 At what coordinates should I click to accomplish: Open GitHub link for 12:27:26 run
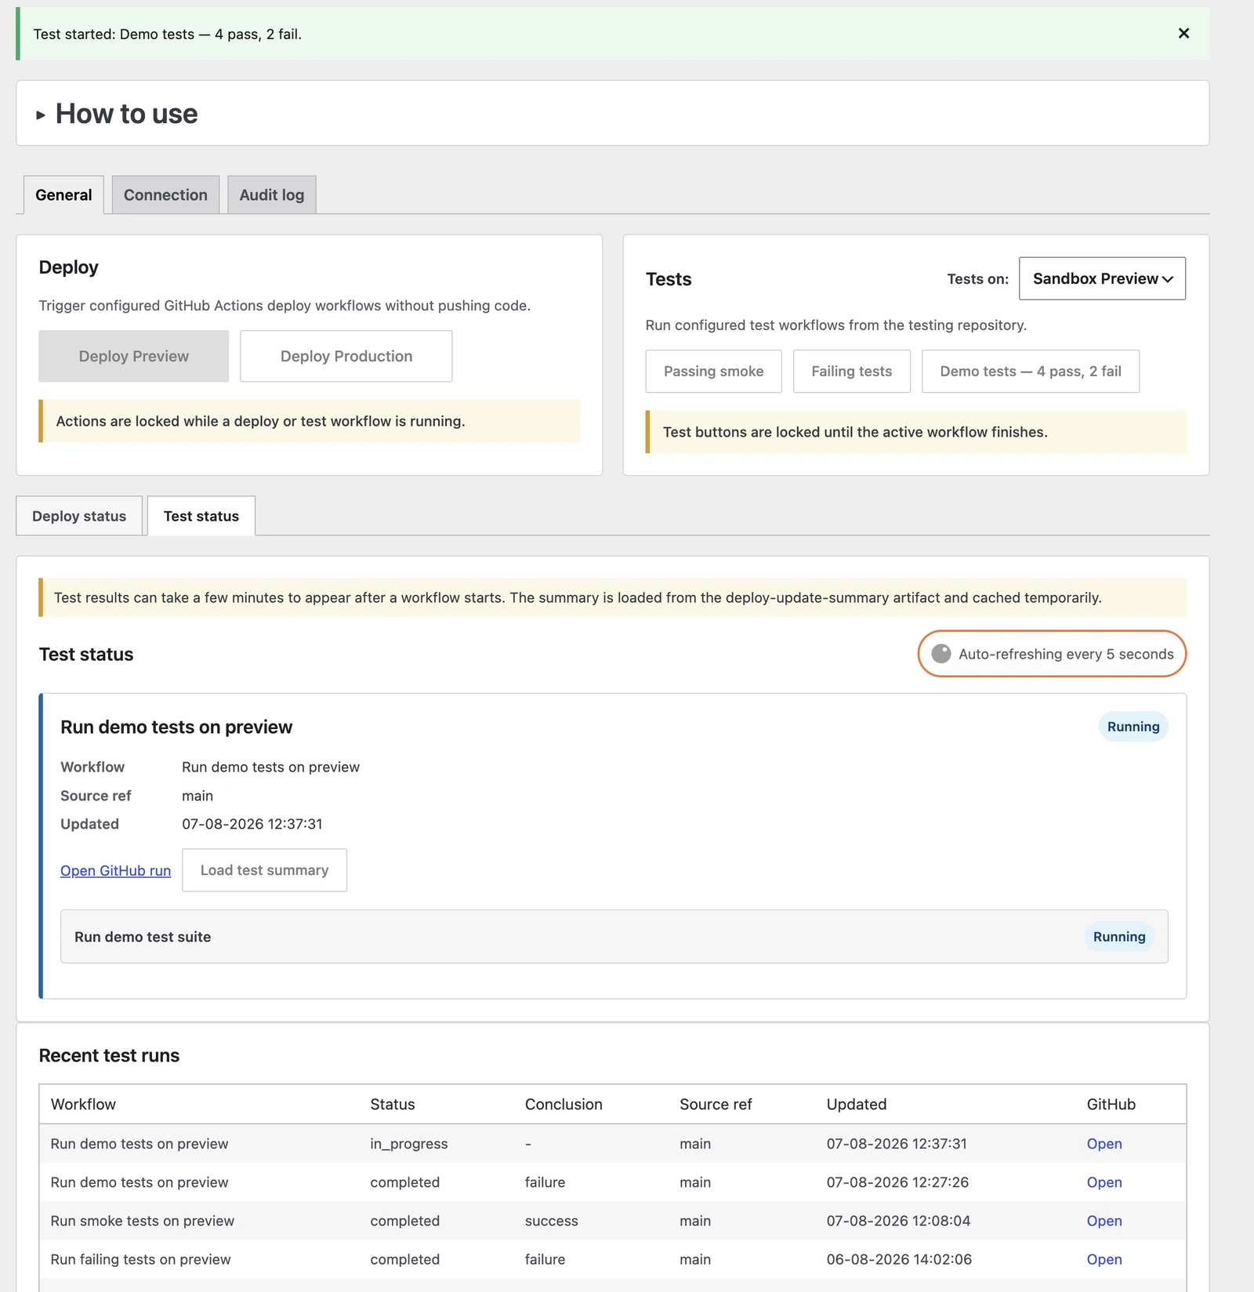[1104, 1182]
